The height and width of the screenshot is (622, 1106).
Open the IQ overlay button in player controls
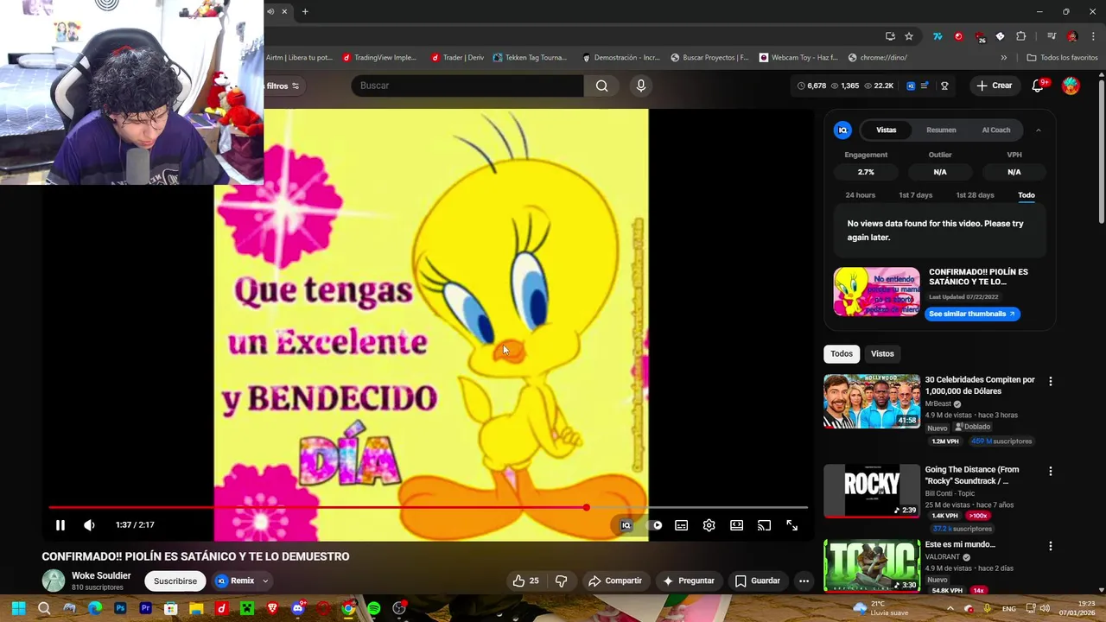point(626,525)
